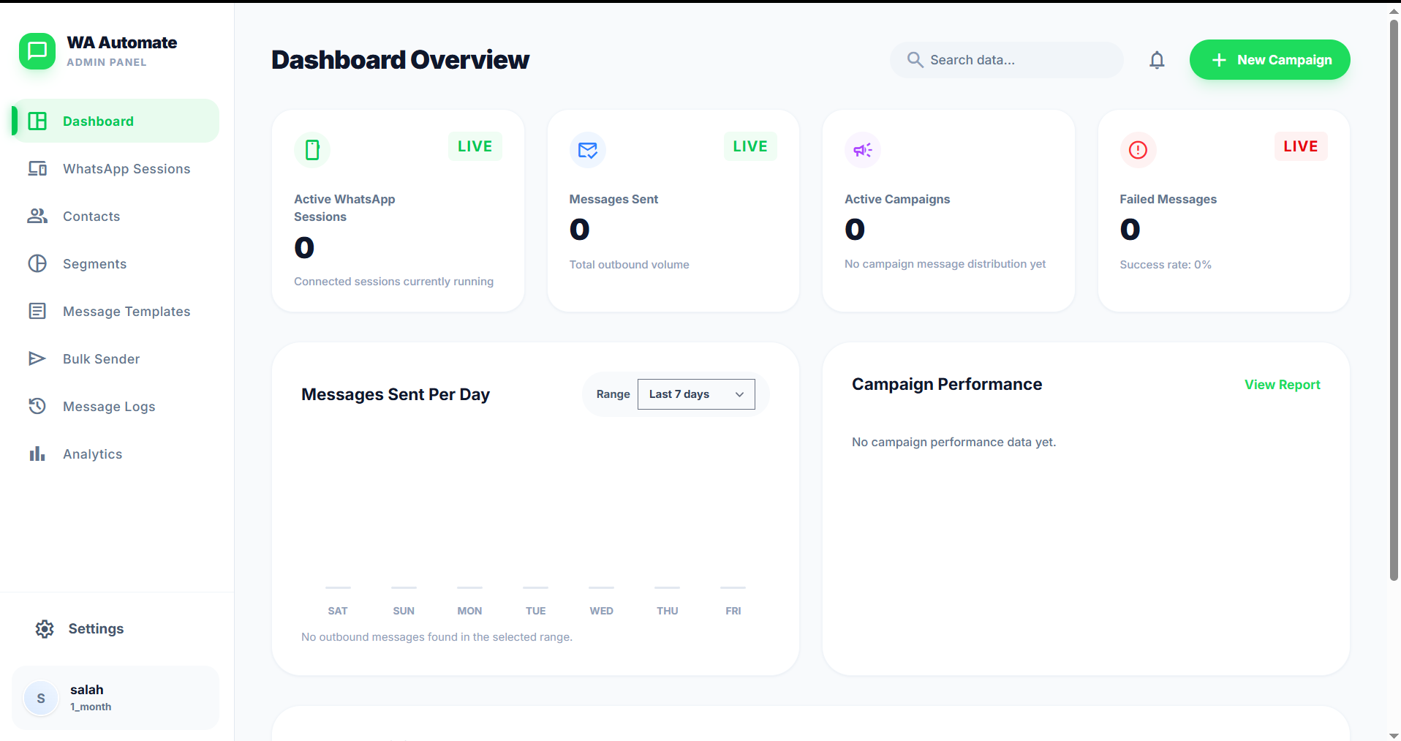
Task: Open the range selector for Messages Sent Per Day
Action: (x=695, y=394)
